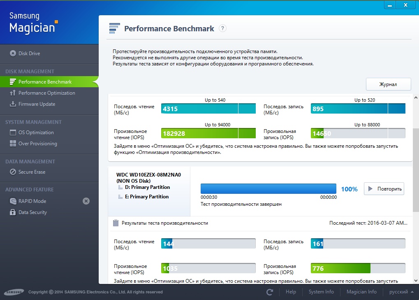
Task: Click the WDC benchmark progress bar
Action: click(x=268, y=189)
